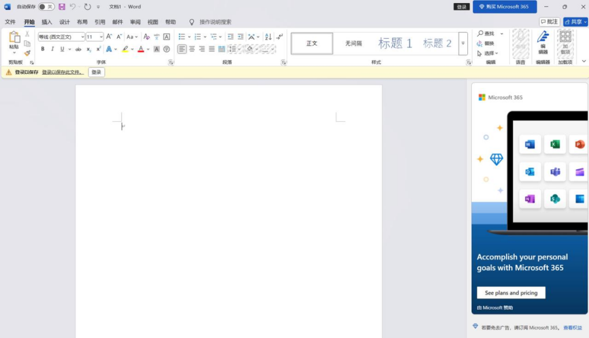Expand the multilevel list dropdown
589x338 pixels.
[220, 37]
